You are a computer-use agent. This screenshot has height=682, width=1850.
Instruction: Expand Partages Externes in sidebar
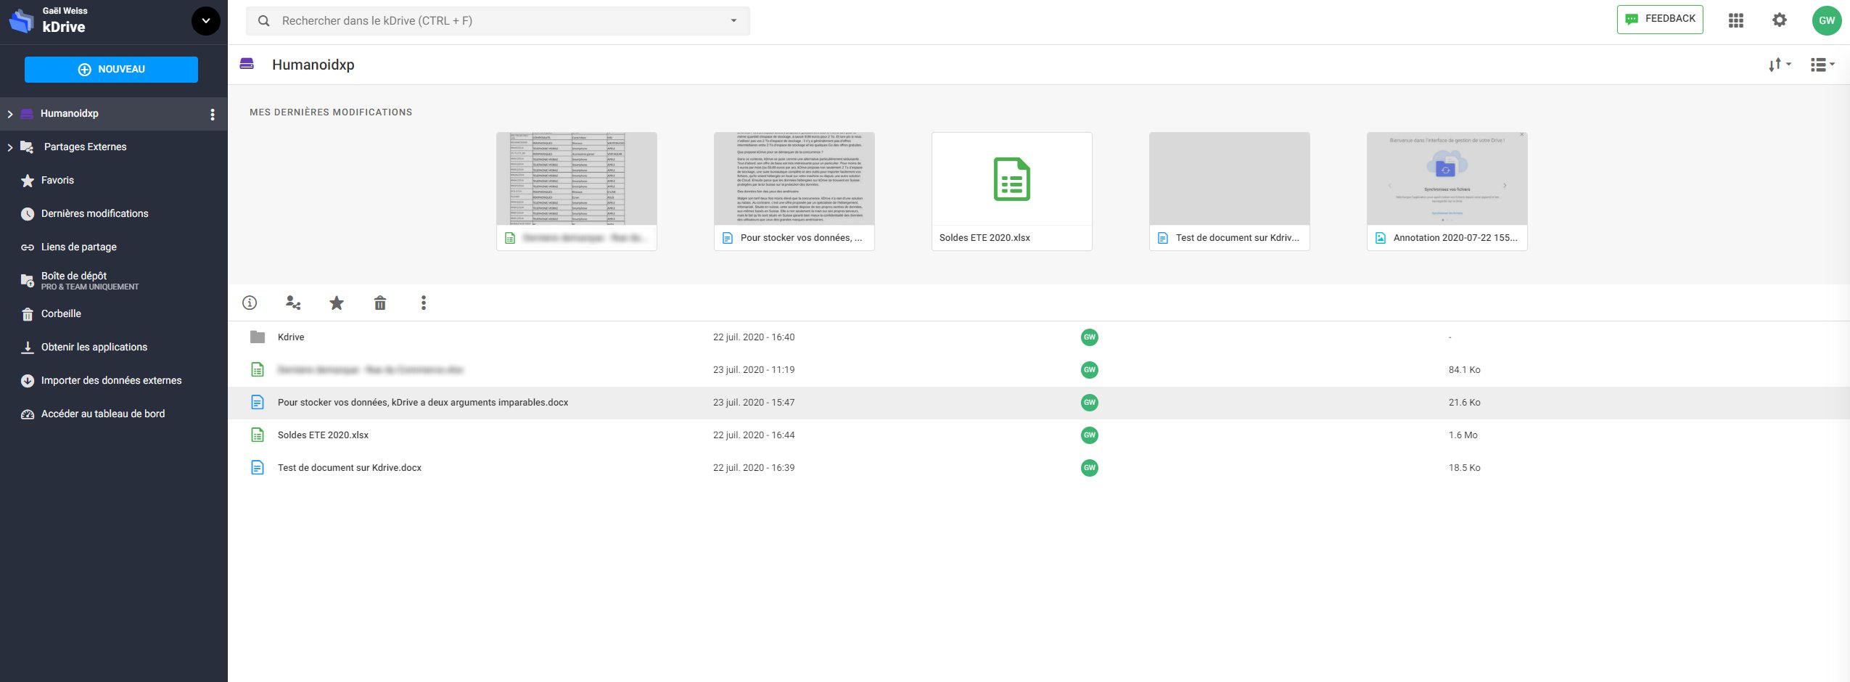click(x=10, y=147)
